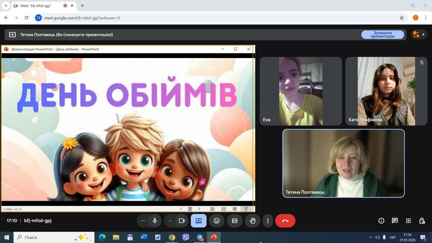Toggle closed captions in the call
Viewport: 432px width, 243px height.
coord(235,221)
